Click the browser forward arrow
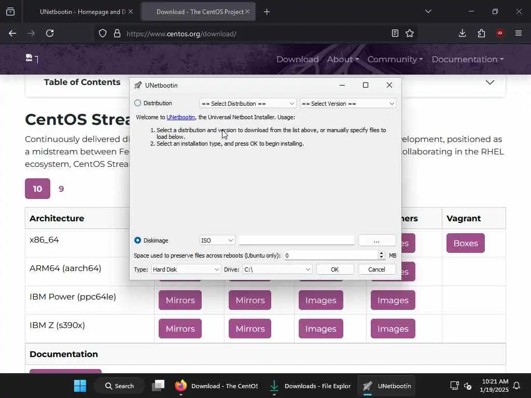 (x=31, y=33)
